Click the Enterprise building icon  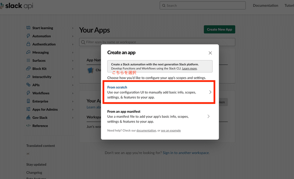pos(28,101)
